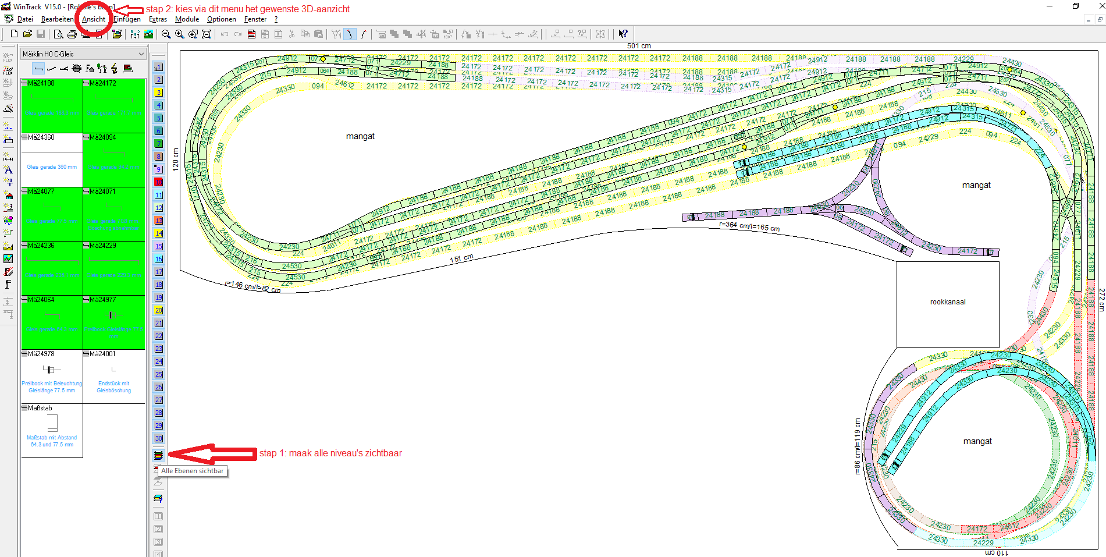1106x557 pixels.
Task: Select track tile Mä24172
Action: coord(114,105)
